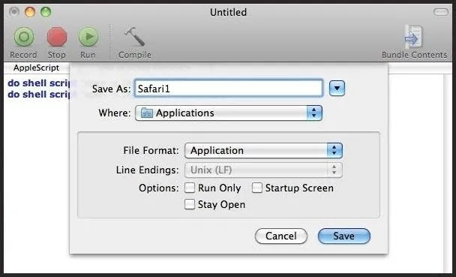
Task: Open the Line Endings popup
Action: [x=263, y=170]
